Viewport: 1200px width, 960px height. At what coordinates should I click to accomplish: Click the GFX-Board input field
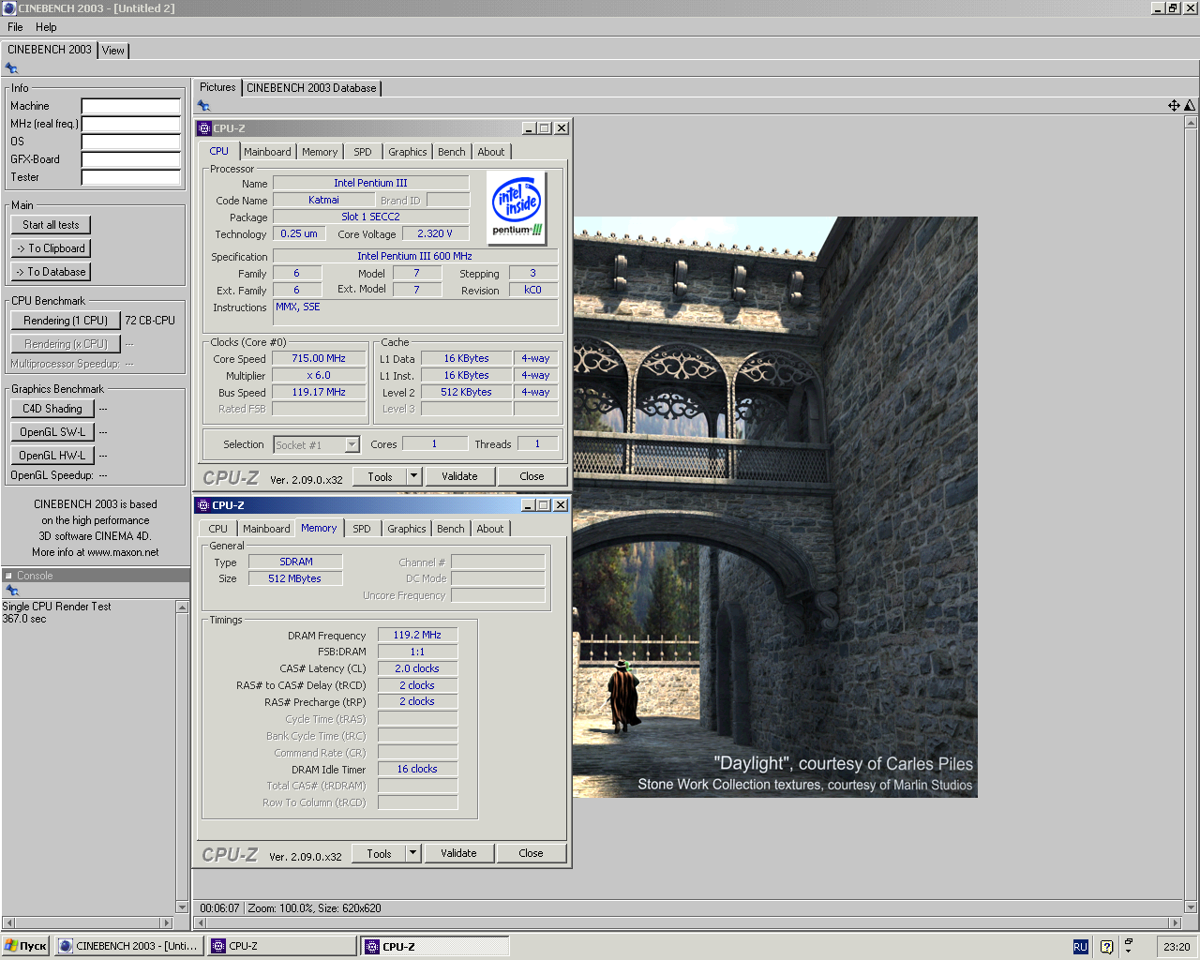[x=131, y=159]
